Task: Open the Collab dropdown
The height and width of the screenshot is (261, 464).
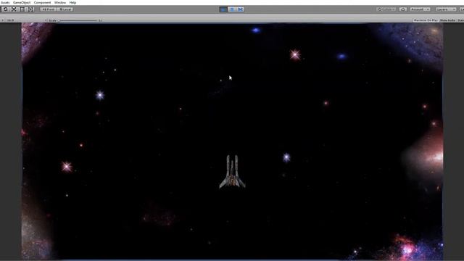Action: click(386, 9)
